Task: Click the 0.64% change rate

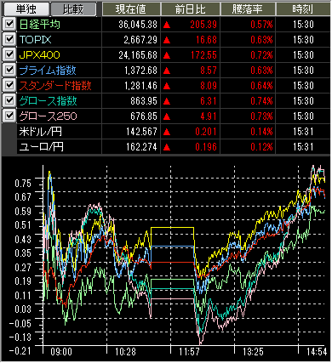Action: pyautogui.click(x=261, y=86)
